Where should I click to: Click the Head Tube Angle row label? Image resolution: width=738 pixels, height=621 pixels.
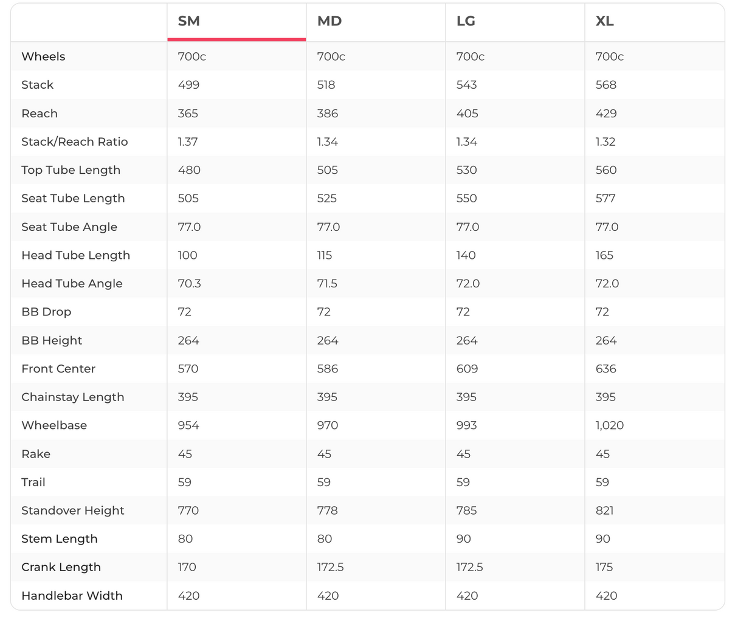(72, 284)
